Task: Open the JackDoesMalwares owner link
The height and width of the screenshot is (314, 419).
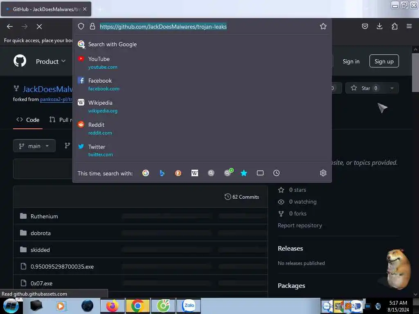Action: point(47,89)
